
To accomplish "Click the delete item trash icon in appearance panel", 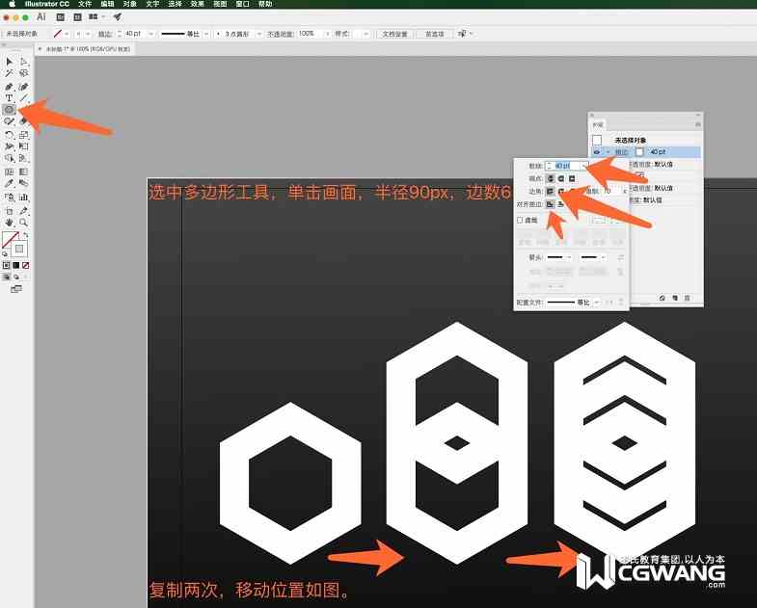I will [x=687, y=298].
